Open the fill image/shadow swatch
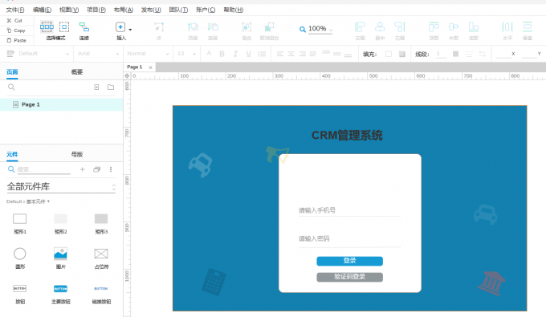The width and height of the screenshot is (546, 317). coord(401,54)
